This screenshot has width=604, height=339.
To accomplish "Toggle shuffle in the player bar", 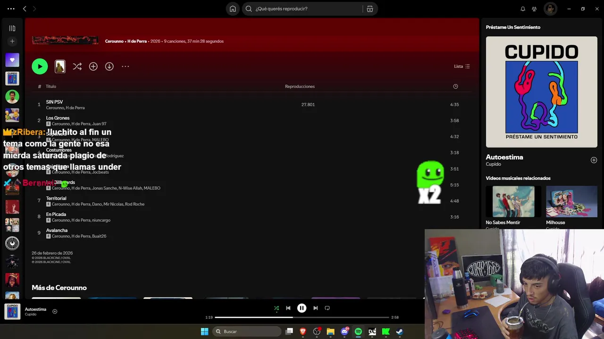I will (277, 308).
